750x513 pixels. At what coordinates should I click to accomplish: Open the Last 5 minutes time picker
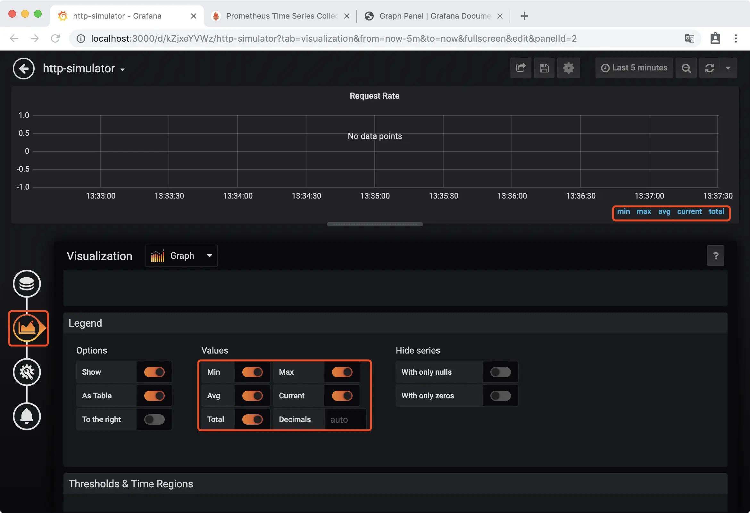tap(634, 68)
